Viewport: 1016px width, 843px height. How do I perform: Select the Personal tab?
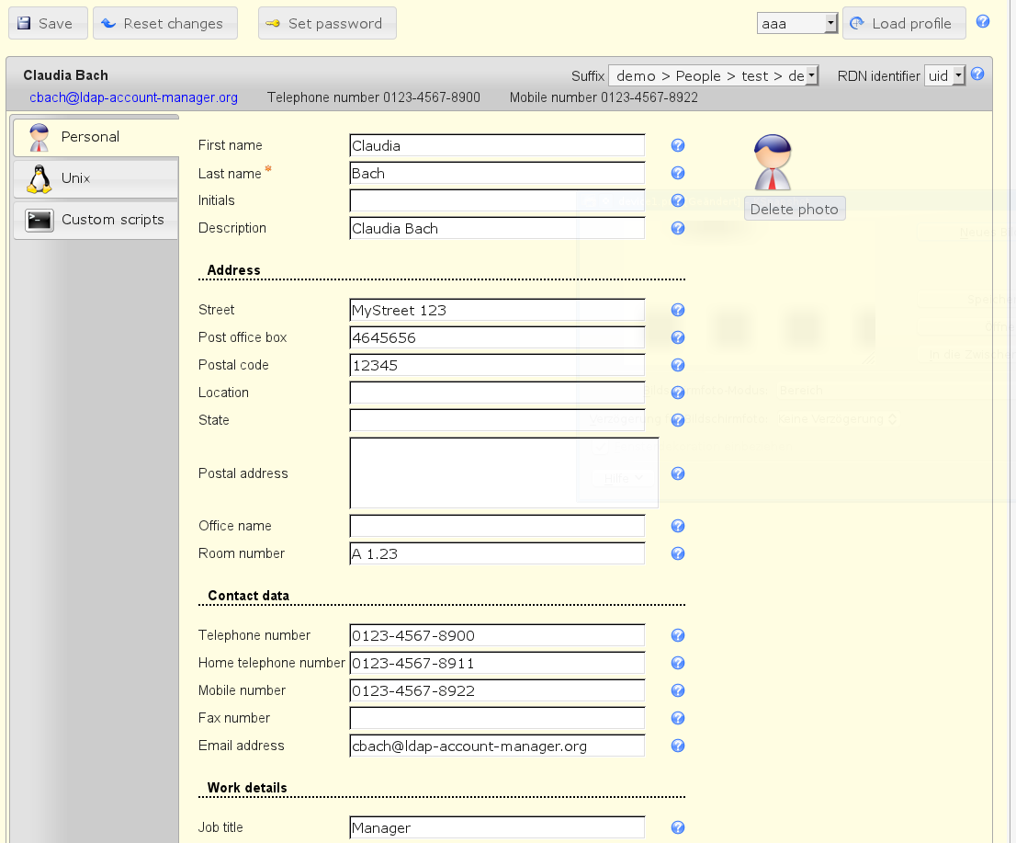pos(96,137)
